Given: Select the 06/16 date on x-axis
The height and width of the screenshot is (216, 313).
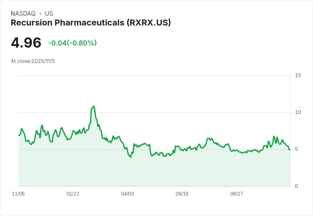Looking at the screenshot, I should (x=182, y=194).
